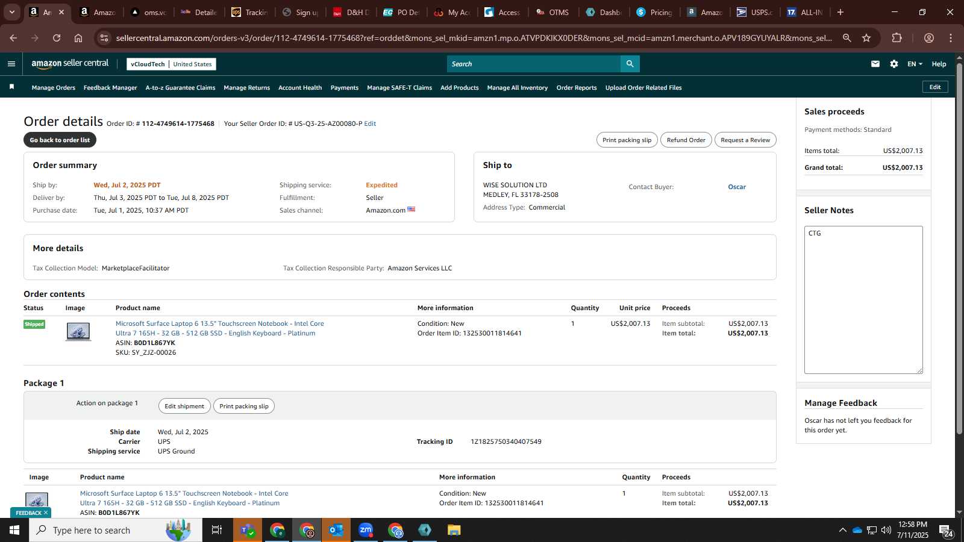Open the taskbar notifications icon
Image resolution: width=964 pixels, height=542 pixels.
(x=945, y=531)
